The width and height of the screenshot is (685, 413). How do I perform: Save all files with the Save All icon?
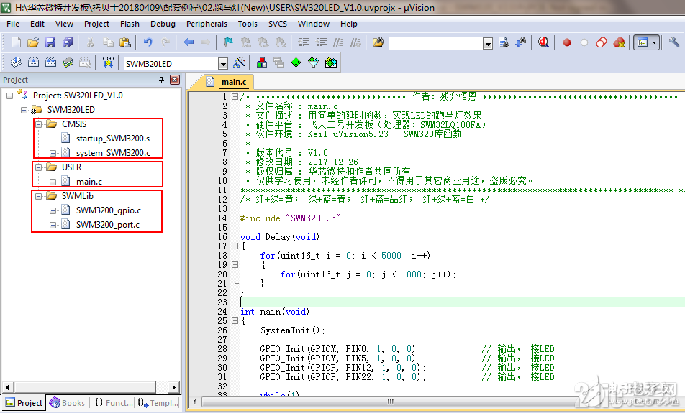click(68, 42)
